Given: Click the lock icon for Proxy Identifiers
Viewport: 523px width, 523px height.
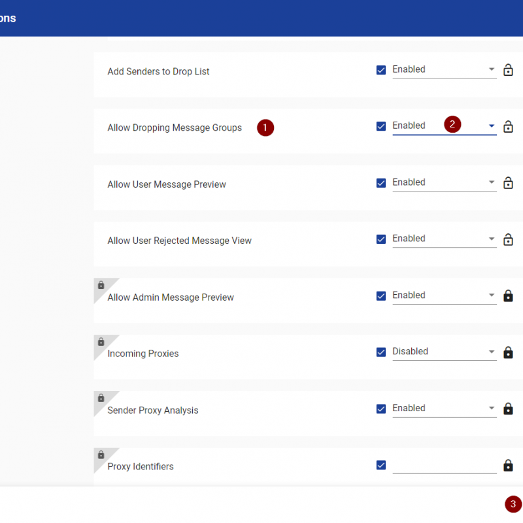Looking at the screenshot, I should point(508,465).
